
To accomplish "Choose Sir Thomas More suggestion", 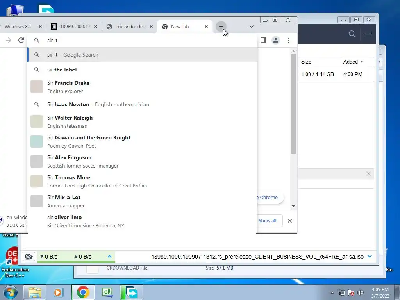I will (x=142, y=181).
